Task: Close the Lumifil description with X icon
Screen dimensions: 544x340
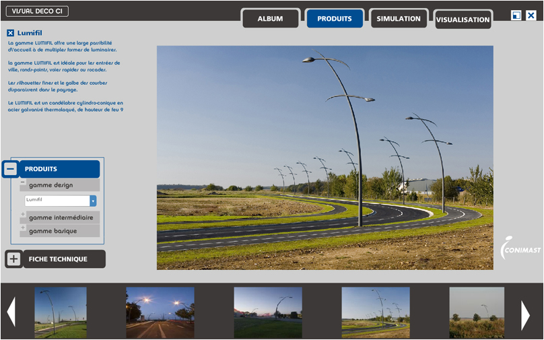Action: [x=11, y=33]
